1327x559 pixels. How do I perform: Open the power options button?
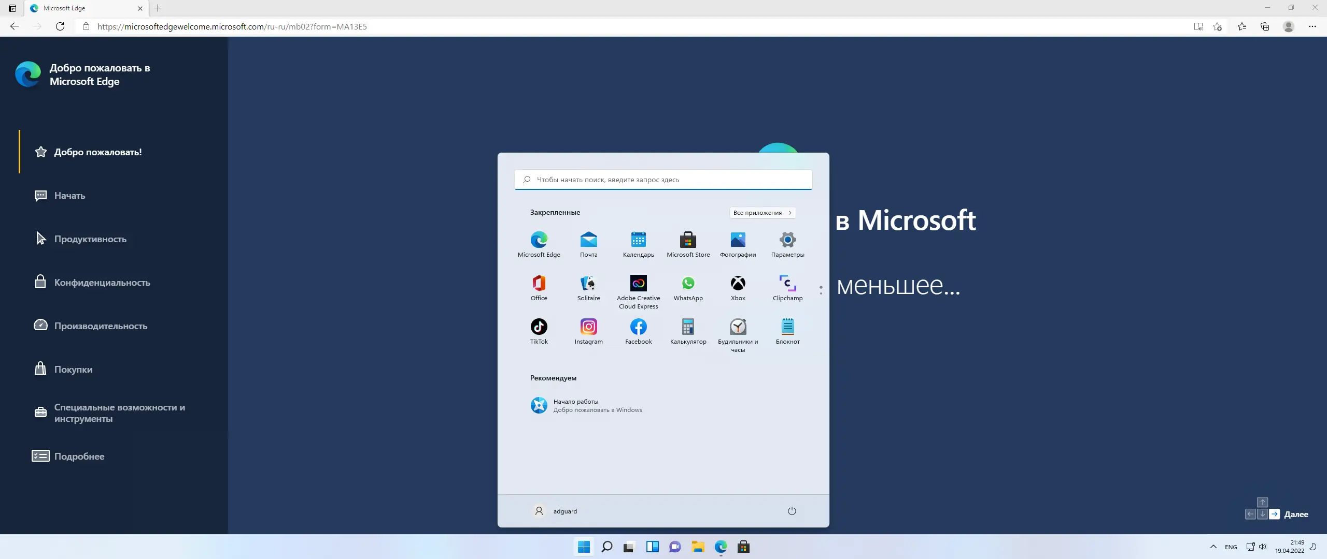click(792, 511)
